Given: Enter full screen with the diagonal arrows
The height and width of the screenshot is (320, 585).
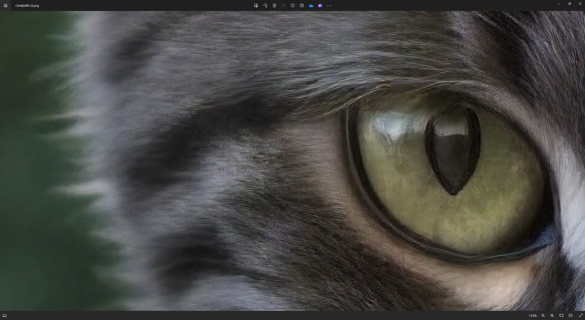Looking at the screenshot, I should coord(580,315).
